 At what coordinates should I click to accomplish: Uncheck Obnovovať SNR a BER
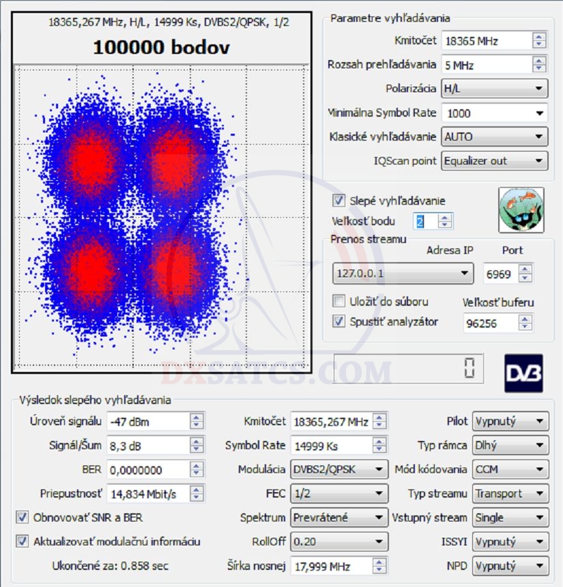(x=23, y=517)
